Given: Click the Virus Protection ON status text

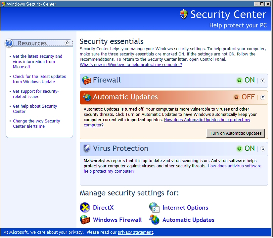Looking at the screenshot, I should pyautogui.click(x=250, y=148).
